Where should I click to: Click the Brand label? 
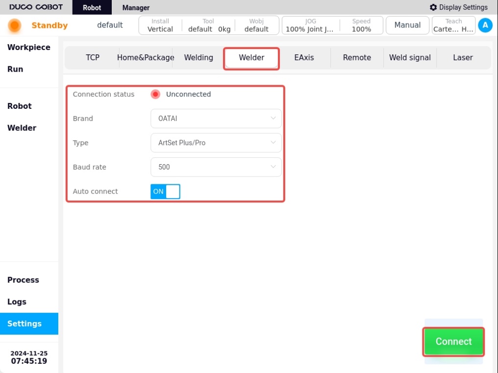(83, 119)
